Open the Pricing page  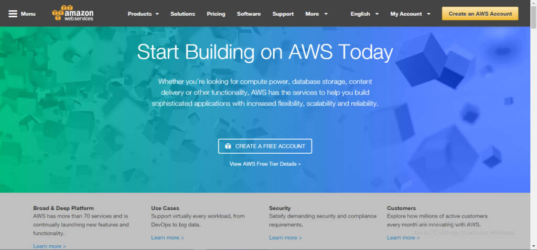216,14
